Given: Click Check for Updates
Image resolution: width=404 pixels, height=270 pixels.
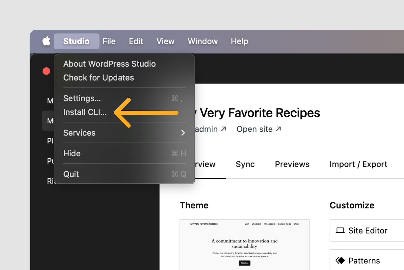Looking at the screenshot, I should (x=98, y=77).
